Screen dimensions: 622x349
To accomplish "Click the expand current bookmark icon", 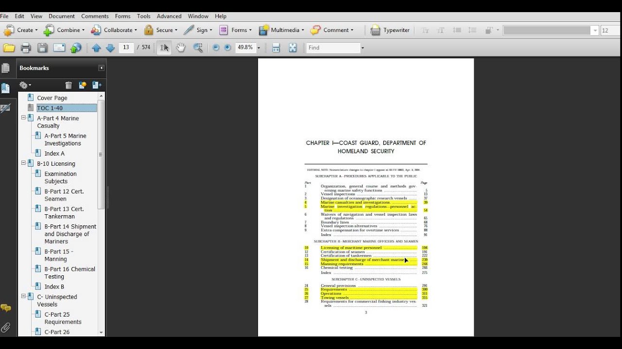I will point(97,85).
